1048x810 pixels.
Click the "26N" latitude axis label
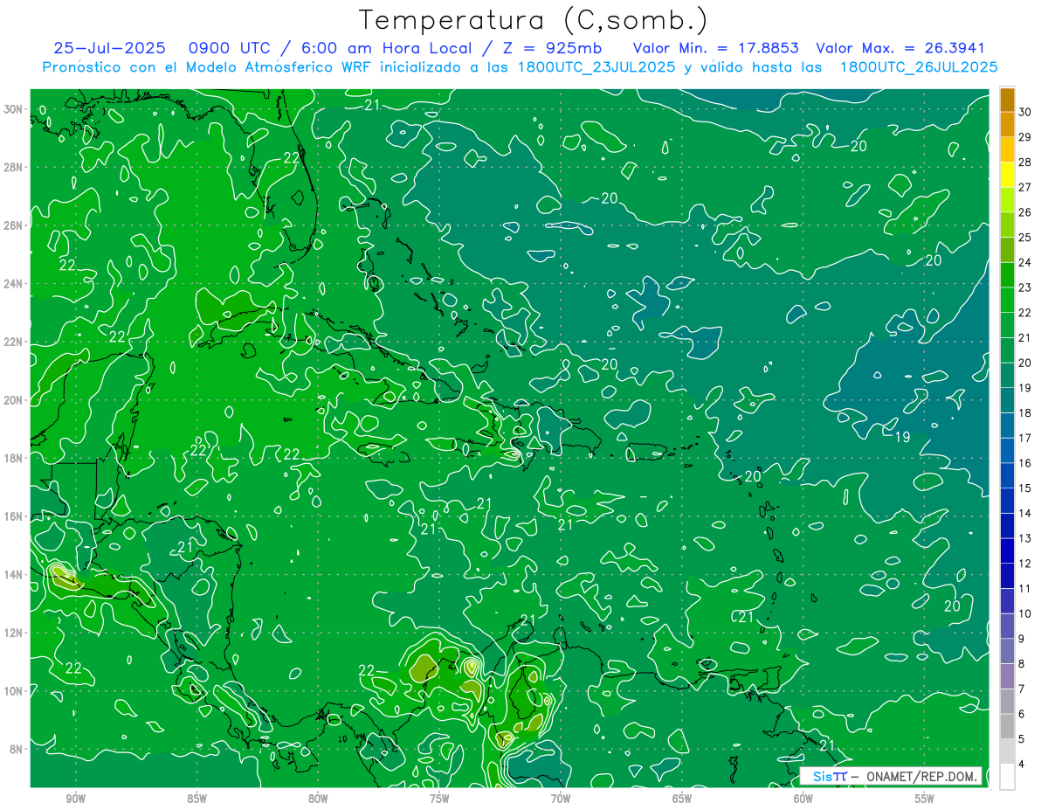pos(14,225)
